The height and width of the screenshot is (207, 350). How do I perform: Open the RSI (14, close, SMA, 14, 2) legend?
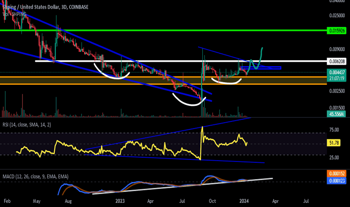[27, 125]
